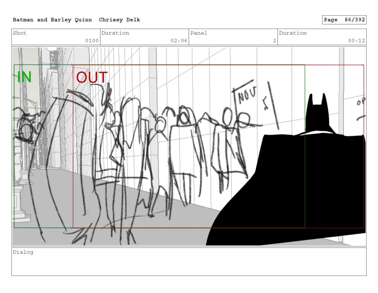Click the "Batman and Harley Quinn" title text
Screen dimensions: 378x293
coord(52,20)
